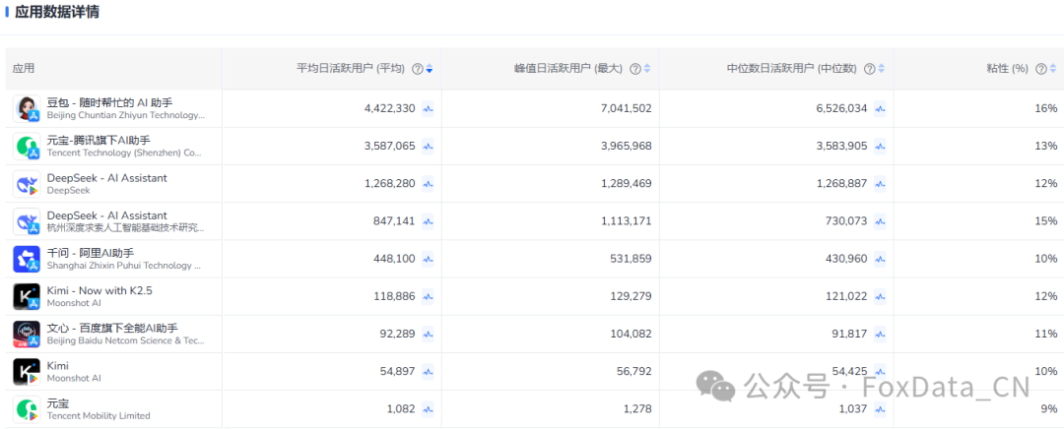Select peak value 129,279
1064x429 pixels.
632,296
